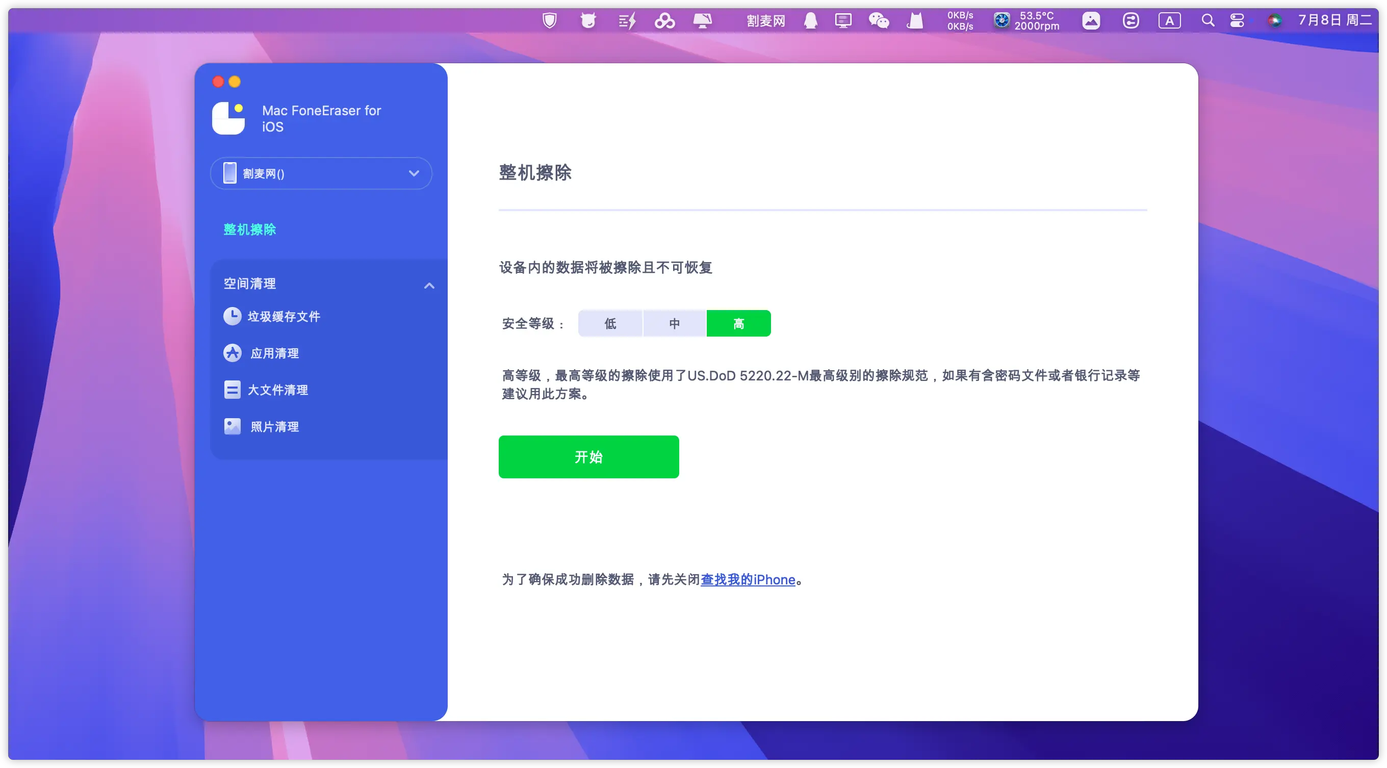Open the 割麦网 device dropdown
1387x768 pixels.
414,173
